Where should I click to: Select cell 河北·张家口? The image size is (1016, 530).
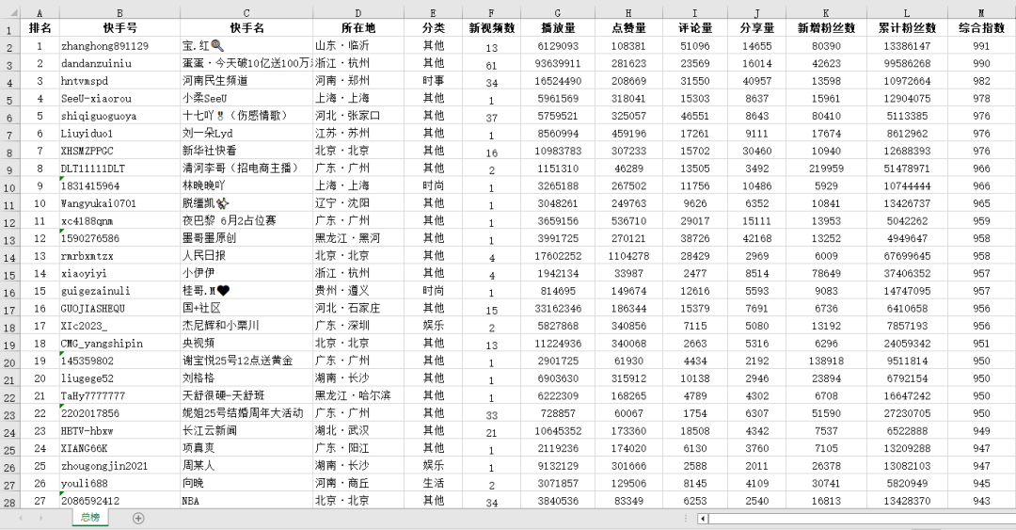[x=358, y=116]
